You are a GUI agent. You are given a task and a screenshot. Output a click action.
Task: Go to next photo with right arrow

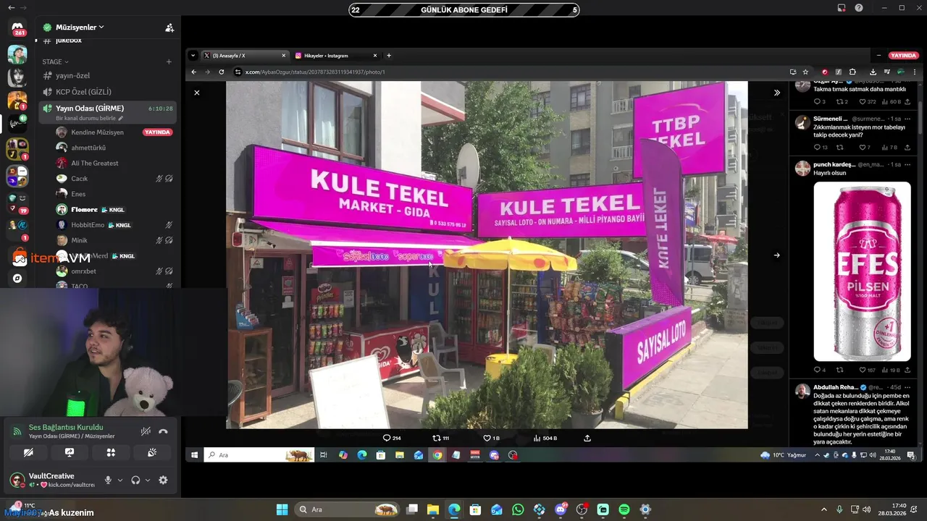click(776, 255)
